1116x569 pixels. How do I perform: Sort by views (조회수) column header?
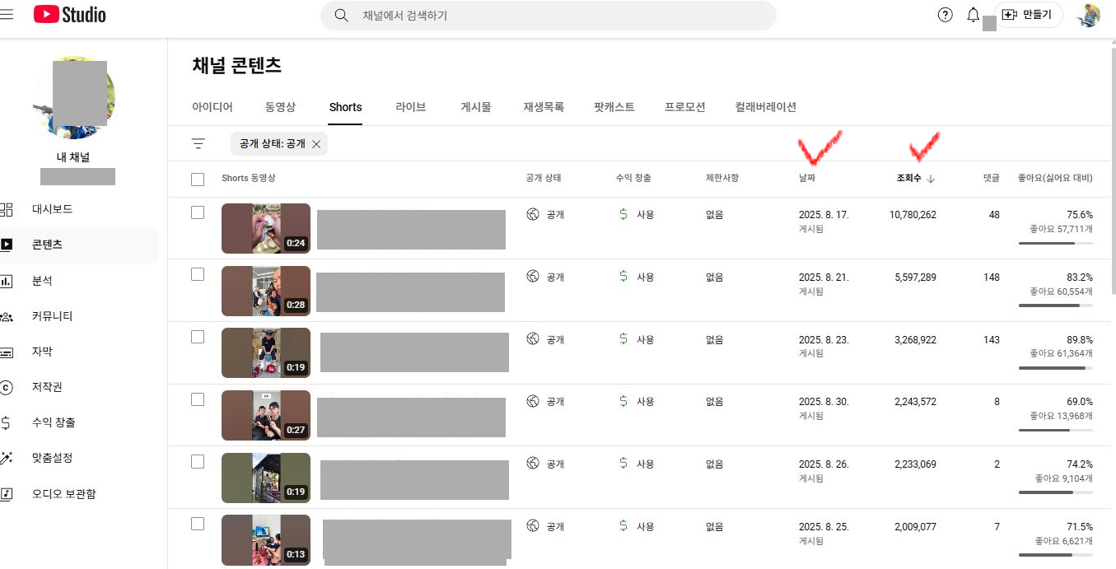click(x=909, y=179)
